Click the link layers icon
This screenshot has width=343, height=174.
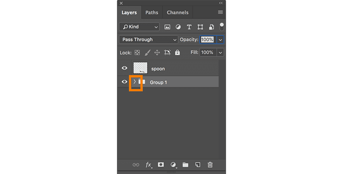[x=136, y=165]
